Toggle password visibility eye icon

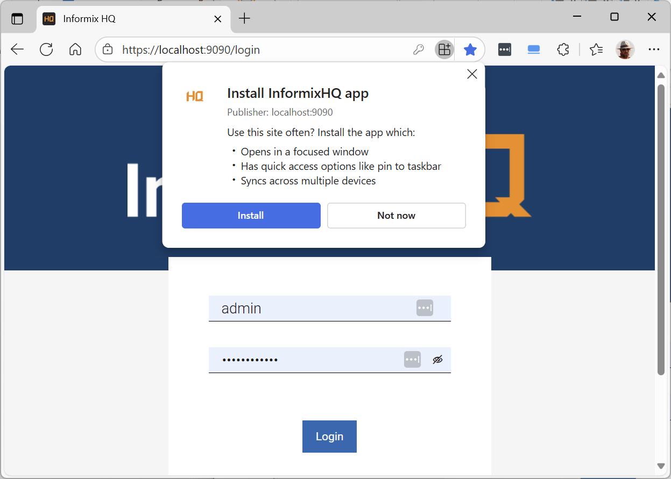(x=437, y=360)
